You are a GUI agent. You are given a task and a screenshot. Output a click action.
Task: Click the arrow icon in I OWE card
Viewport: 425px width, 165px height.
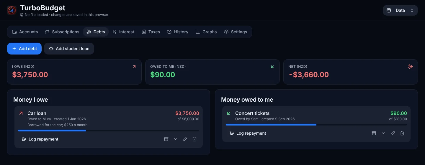tap(134, 67)
